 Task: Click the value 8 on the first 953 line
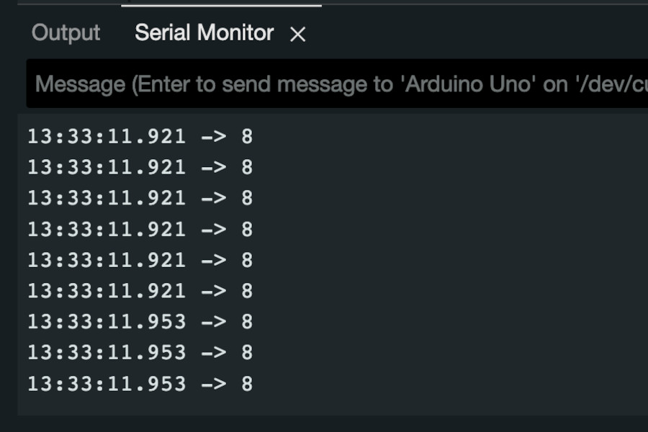coord(247,322)
